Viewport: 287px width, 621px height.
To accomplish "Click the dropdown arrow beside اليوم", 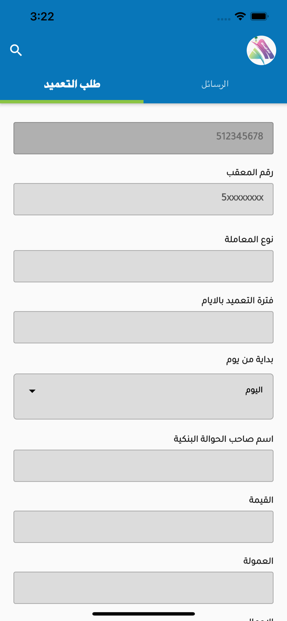I will 32,390.
